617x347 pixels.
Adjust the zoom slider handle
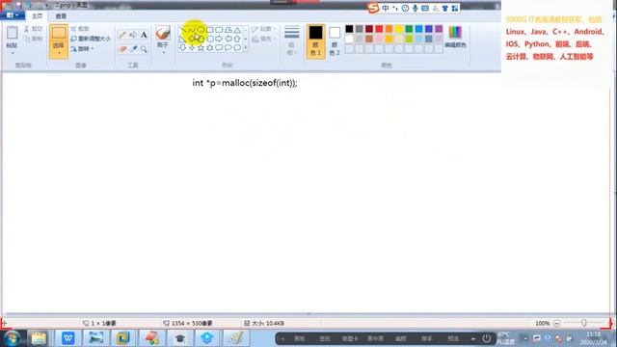(584, 323)
